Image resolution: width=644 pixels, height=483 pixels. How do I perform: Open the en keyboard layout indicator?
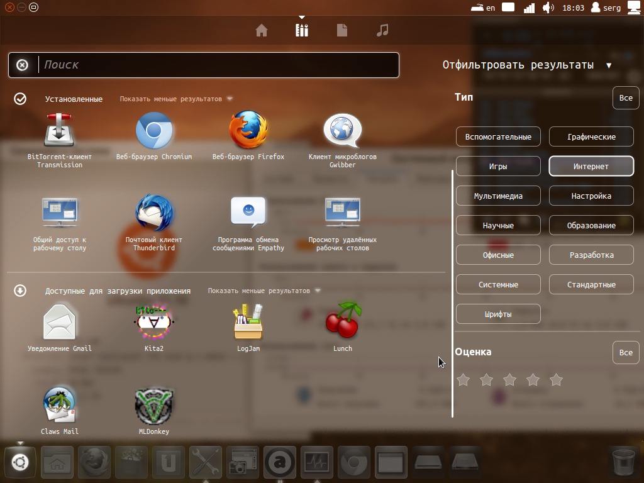(484, 8)
